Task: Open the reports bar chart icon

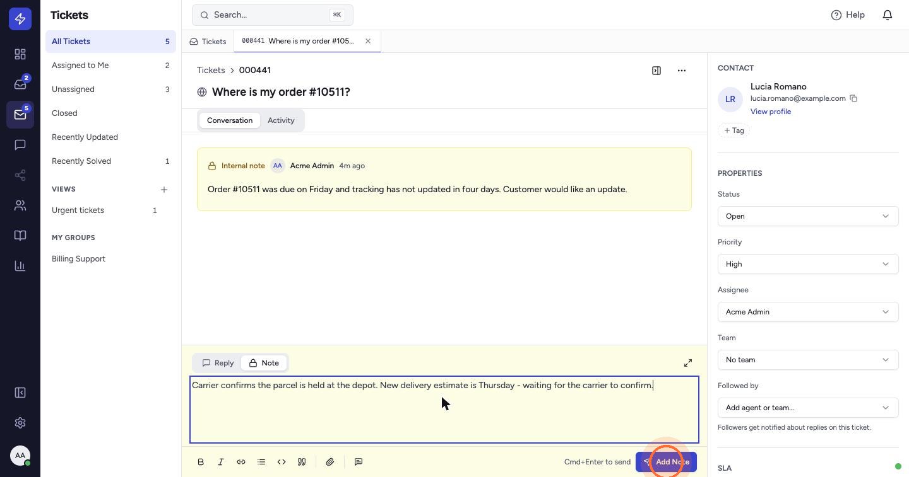Action: [20, 266]
